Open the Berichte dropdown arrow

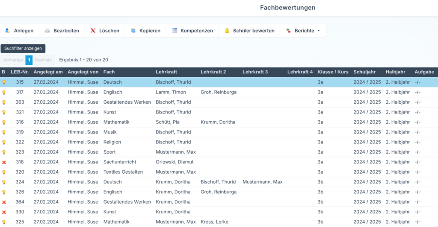pos(319,31)
